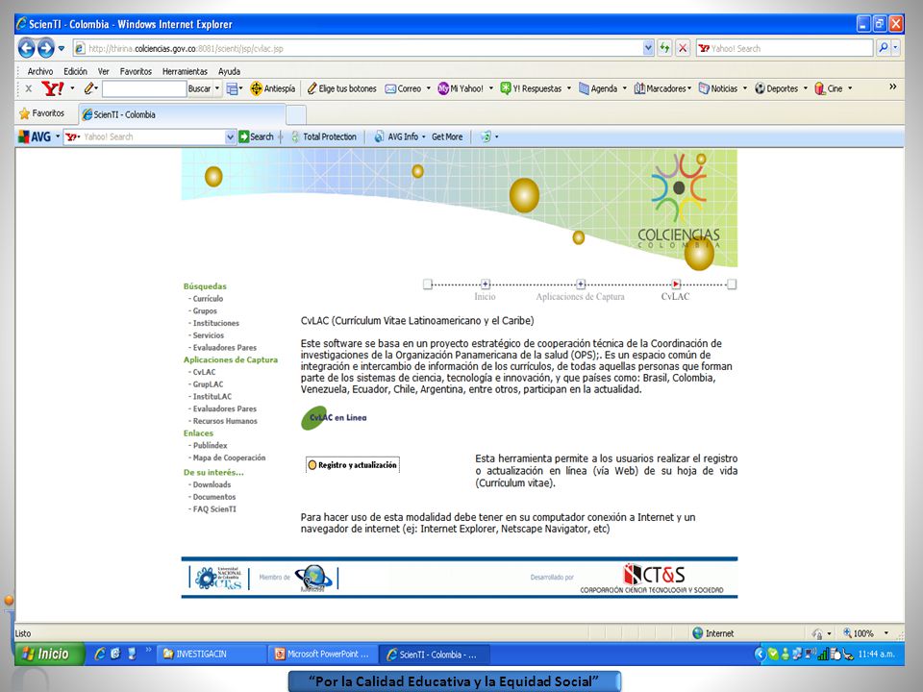This screenshot has width=923, height=692.
Task: Open Agenda toolbar button
Action: pyautogui.click(x=598, y=88)
